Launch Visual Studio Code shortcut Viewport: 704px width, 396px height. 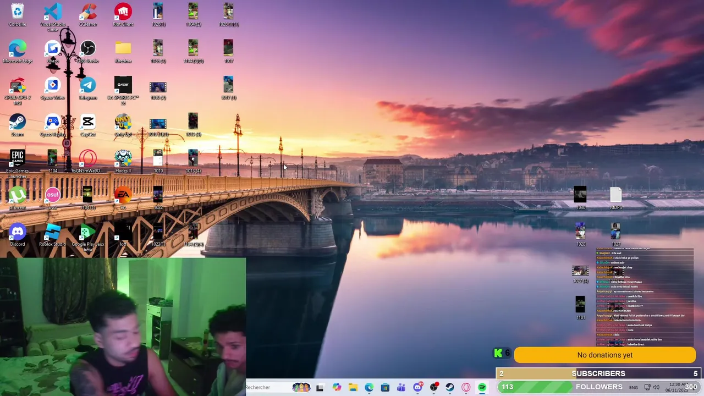[53, 17]
